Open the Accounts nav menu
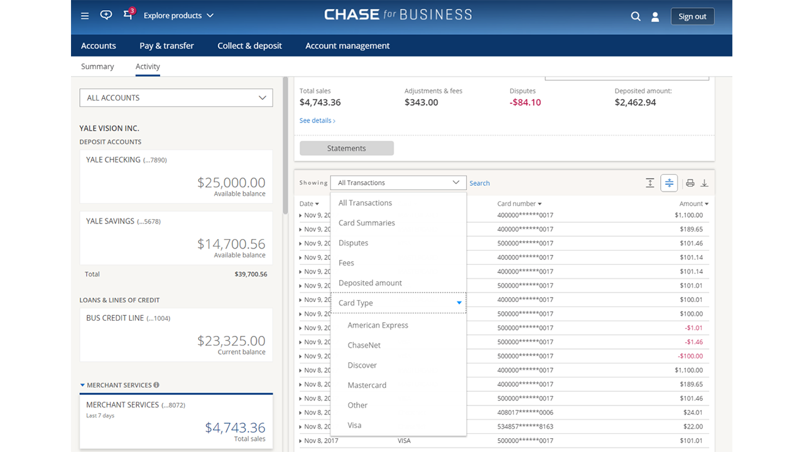Viewport: 804px width, 452px height. (x=99, y=46)
